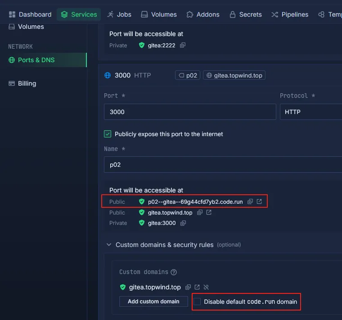The image size is (342, 320).
Task: Click the shield icon beside gitea:3000
Action: click(142, 223)
